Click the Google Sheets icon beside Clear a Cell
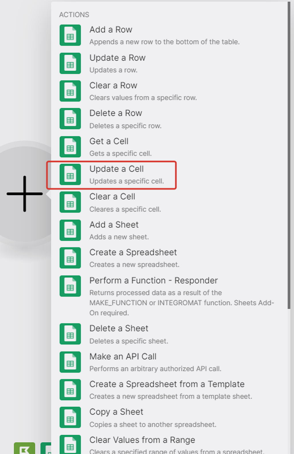This screenshot has width=294, height=454. click(70, 202)
